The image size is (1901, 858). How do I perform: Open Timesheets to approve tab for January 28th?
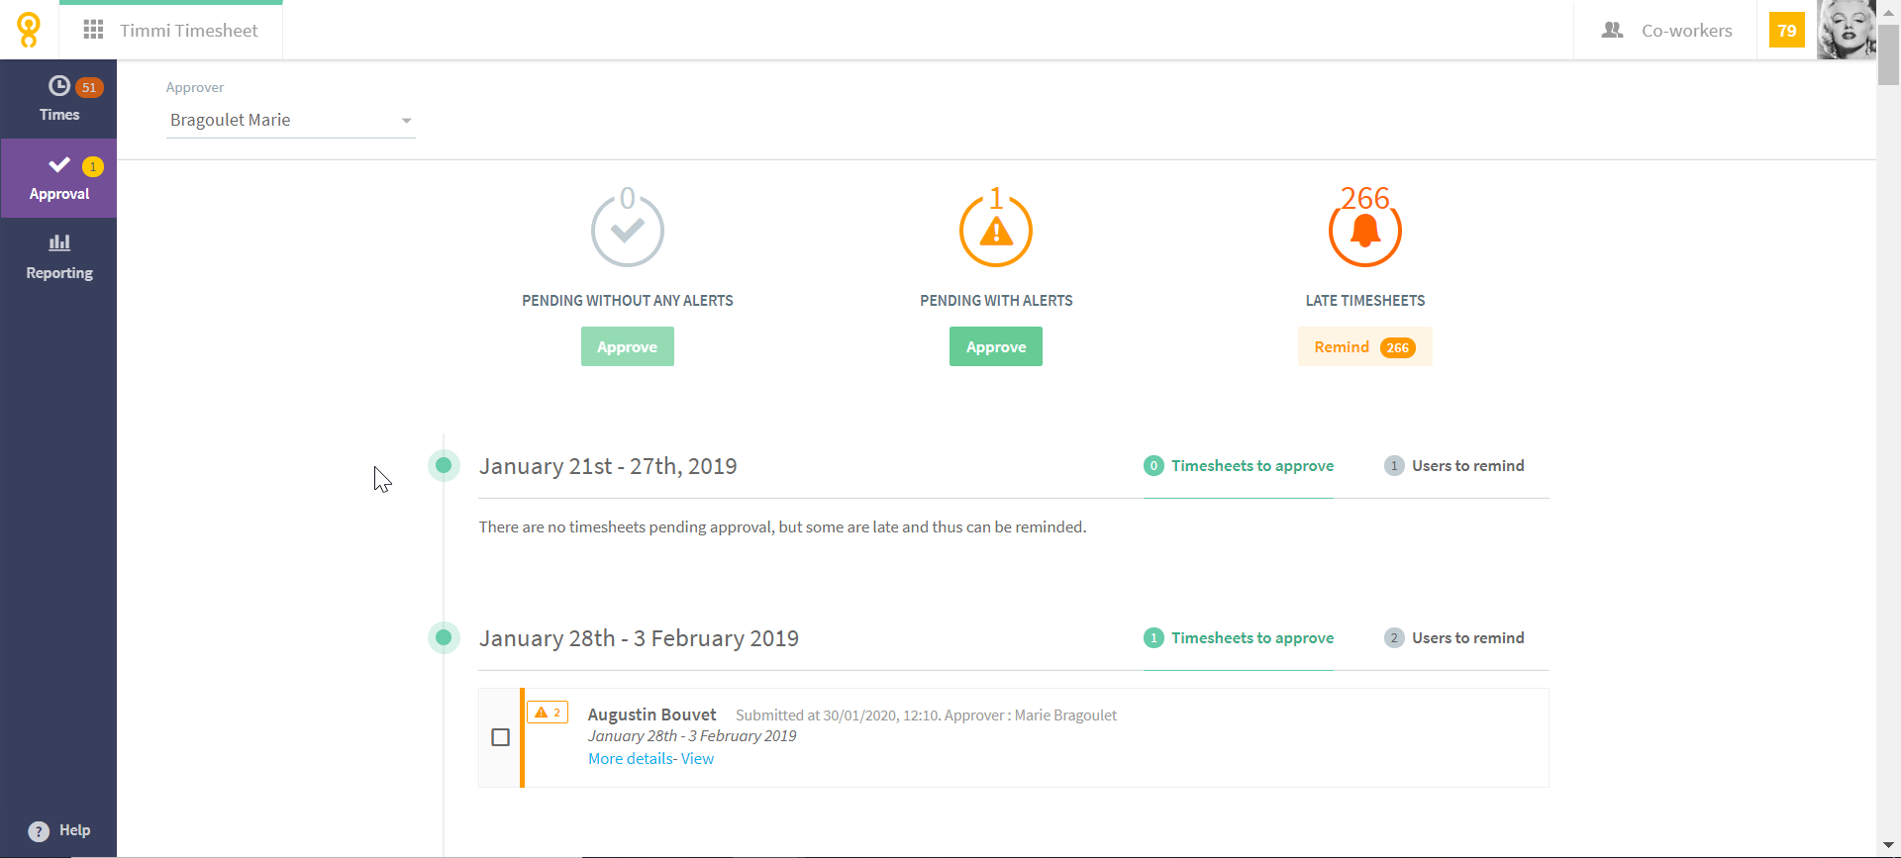tap(1239, 638)
